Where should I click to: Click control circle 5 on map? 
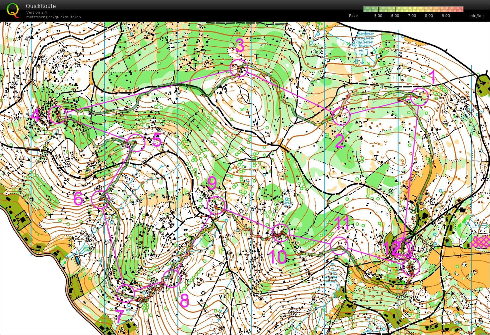coord(136,142)
